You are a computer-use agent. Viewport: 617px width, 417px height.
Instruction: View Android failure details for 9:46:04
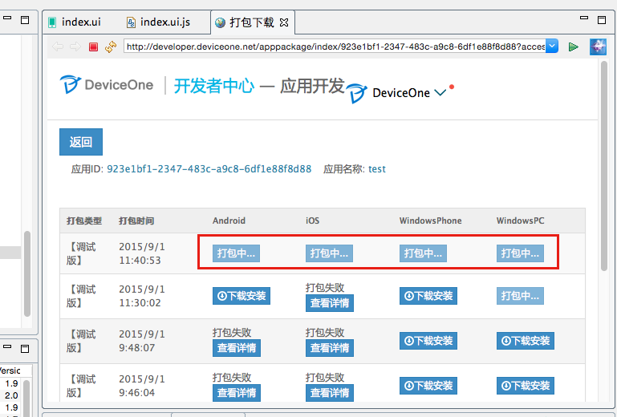pyautogui.click(x=237, y=393)
